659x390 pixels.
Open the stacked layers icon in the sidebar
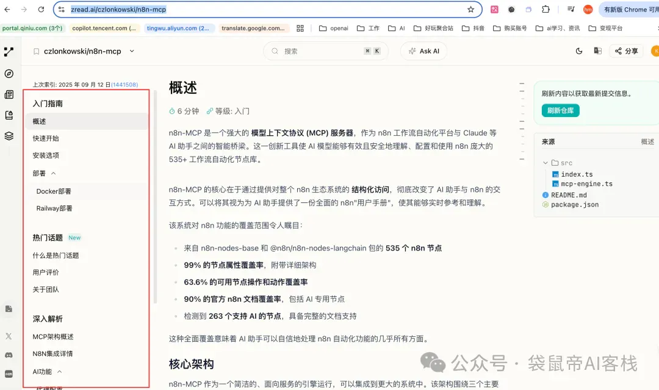click(9, 136)
